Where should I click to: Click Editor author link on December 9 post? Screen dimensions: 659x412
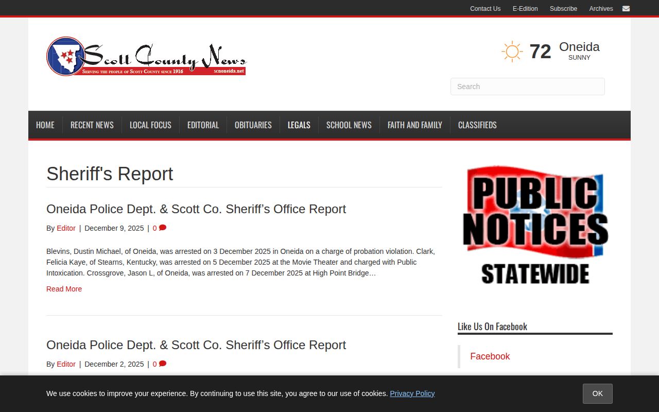[x=66, y=228]
